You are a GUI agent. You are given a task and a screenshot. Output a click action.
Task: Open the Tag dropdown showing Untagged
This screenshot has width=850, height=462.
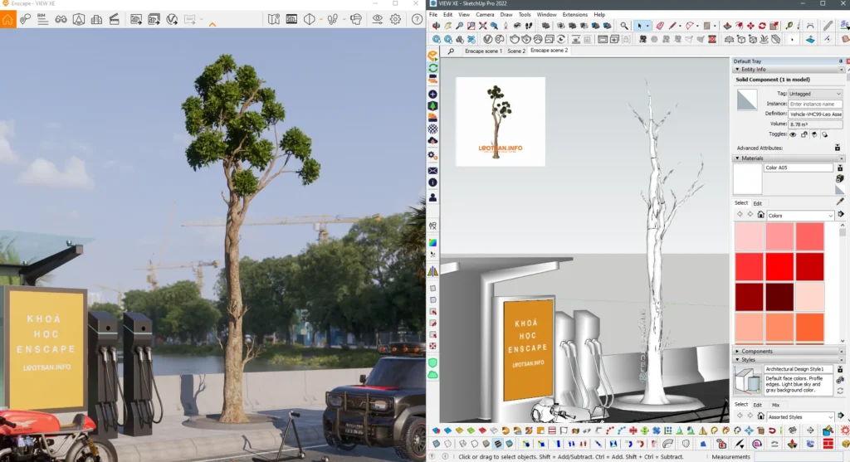pyautogui.click(x=815, y=94)
